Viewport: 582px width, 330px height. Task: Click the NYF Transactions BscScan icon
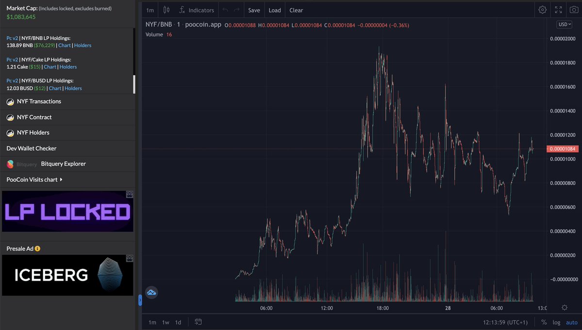[10, 102]
